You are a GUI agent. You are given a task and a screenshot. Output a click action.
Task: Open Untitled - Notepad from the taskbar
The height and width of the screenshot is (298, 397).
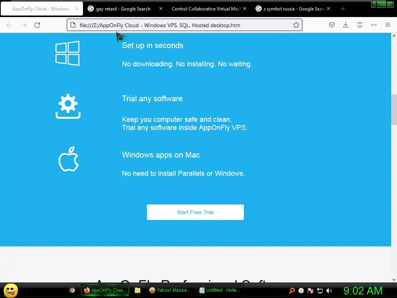pyautogui.click(x=220, y=290)
